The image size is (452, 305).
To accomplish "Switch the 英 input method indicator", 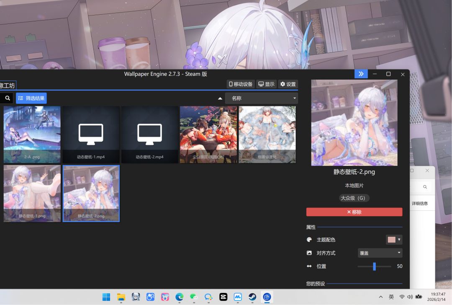I will 391,297.
